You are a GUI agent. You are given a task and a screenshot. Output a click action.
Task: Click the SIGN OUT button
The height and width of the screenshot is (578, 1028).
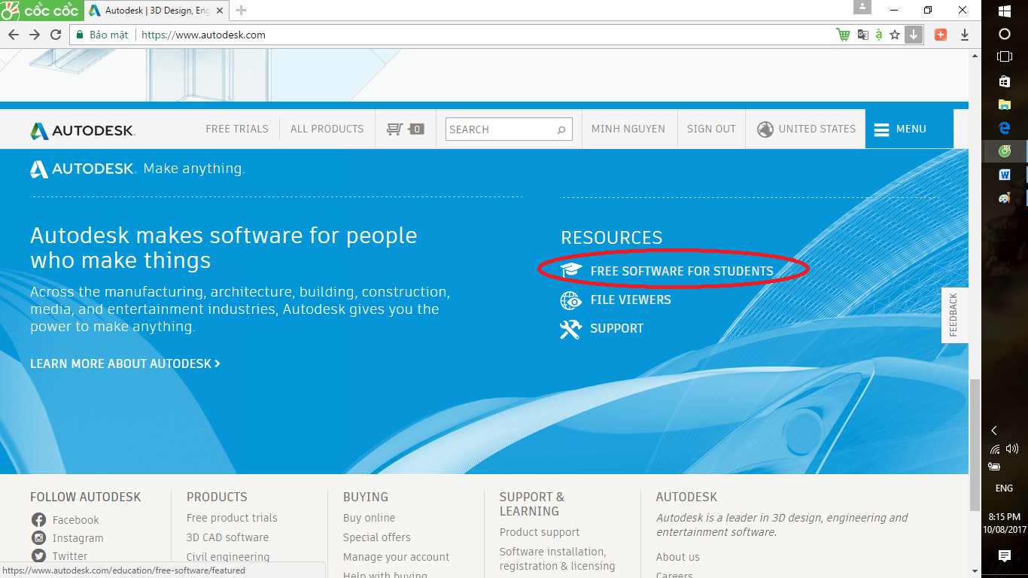(x=711, y=129)
